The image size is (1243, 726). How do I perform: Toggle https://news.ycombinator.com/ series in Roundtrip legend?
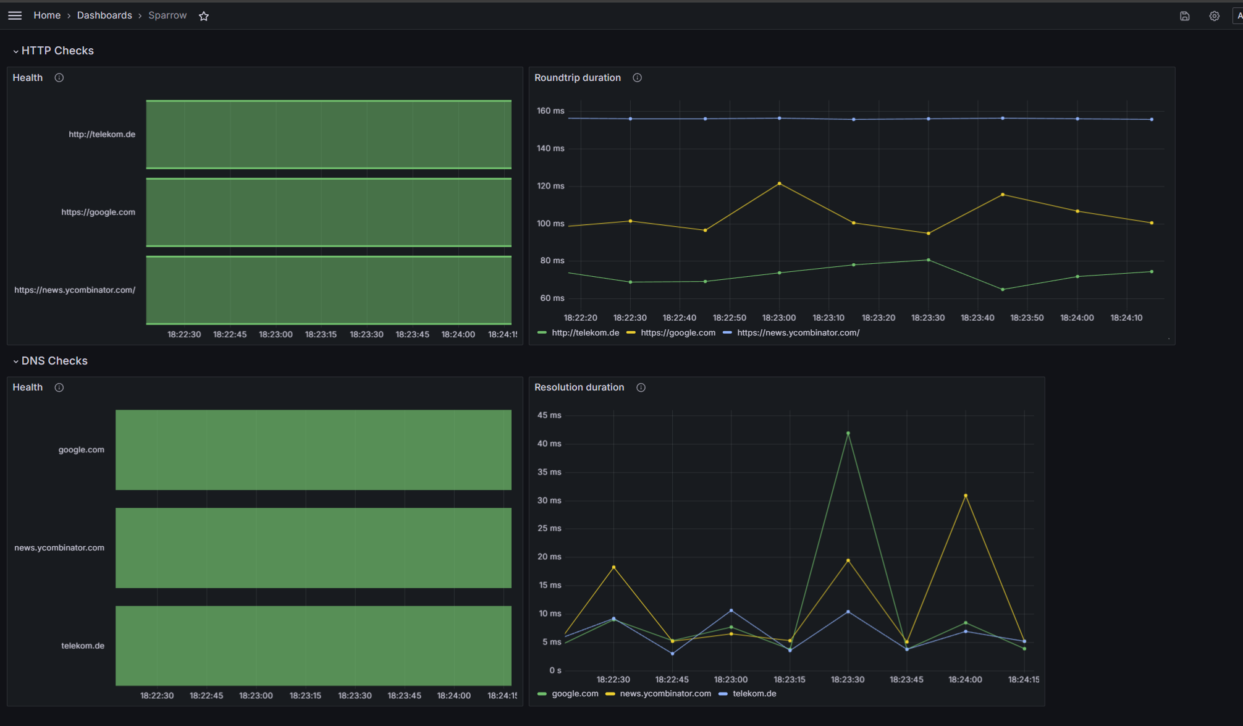tap(798, 333)
